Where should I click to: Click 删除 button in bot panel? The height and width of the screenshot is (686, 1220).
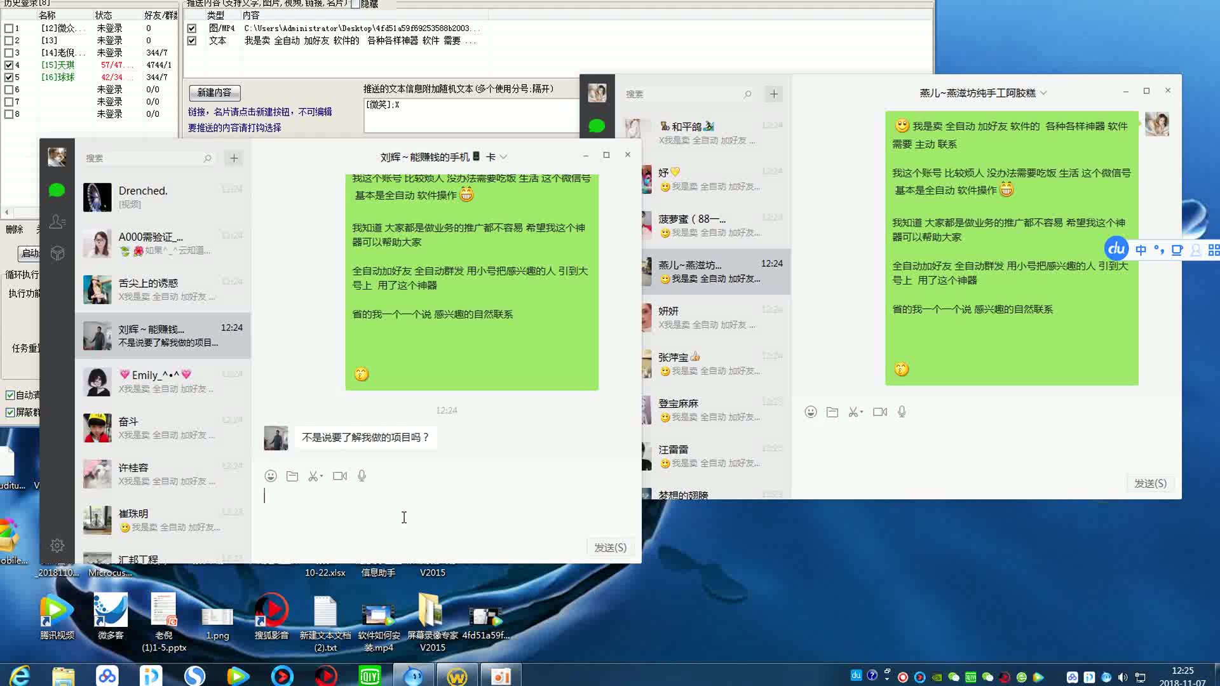14,229
